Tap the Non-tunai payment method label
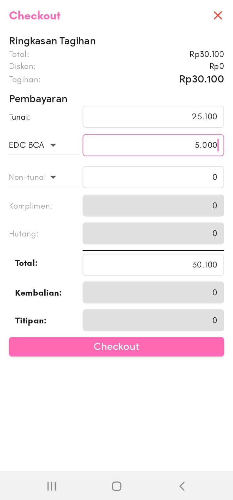 click(28, 177)
